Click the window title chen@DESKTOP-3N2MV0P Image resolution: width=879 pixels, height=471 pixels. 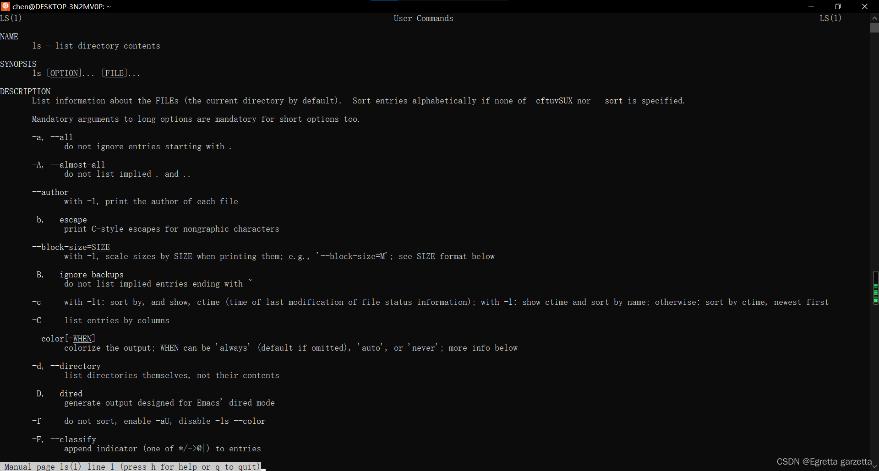point(62,6)
